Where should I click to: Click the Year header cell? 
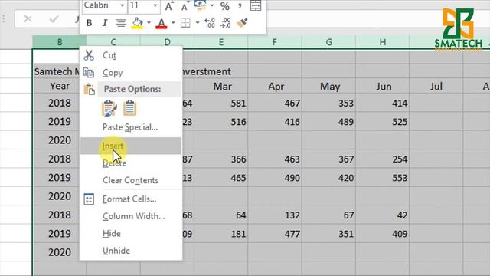point(60,86)
